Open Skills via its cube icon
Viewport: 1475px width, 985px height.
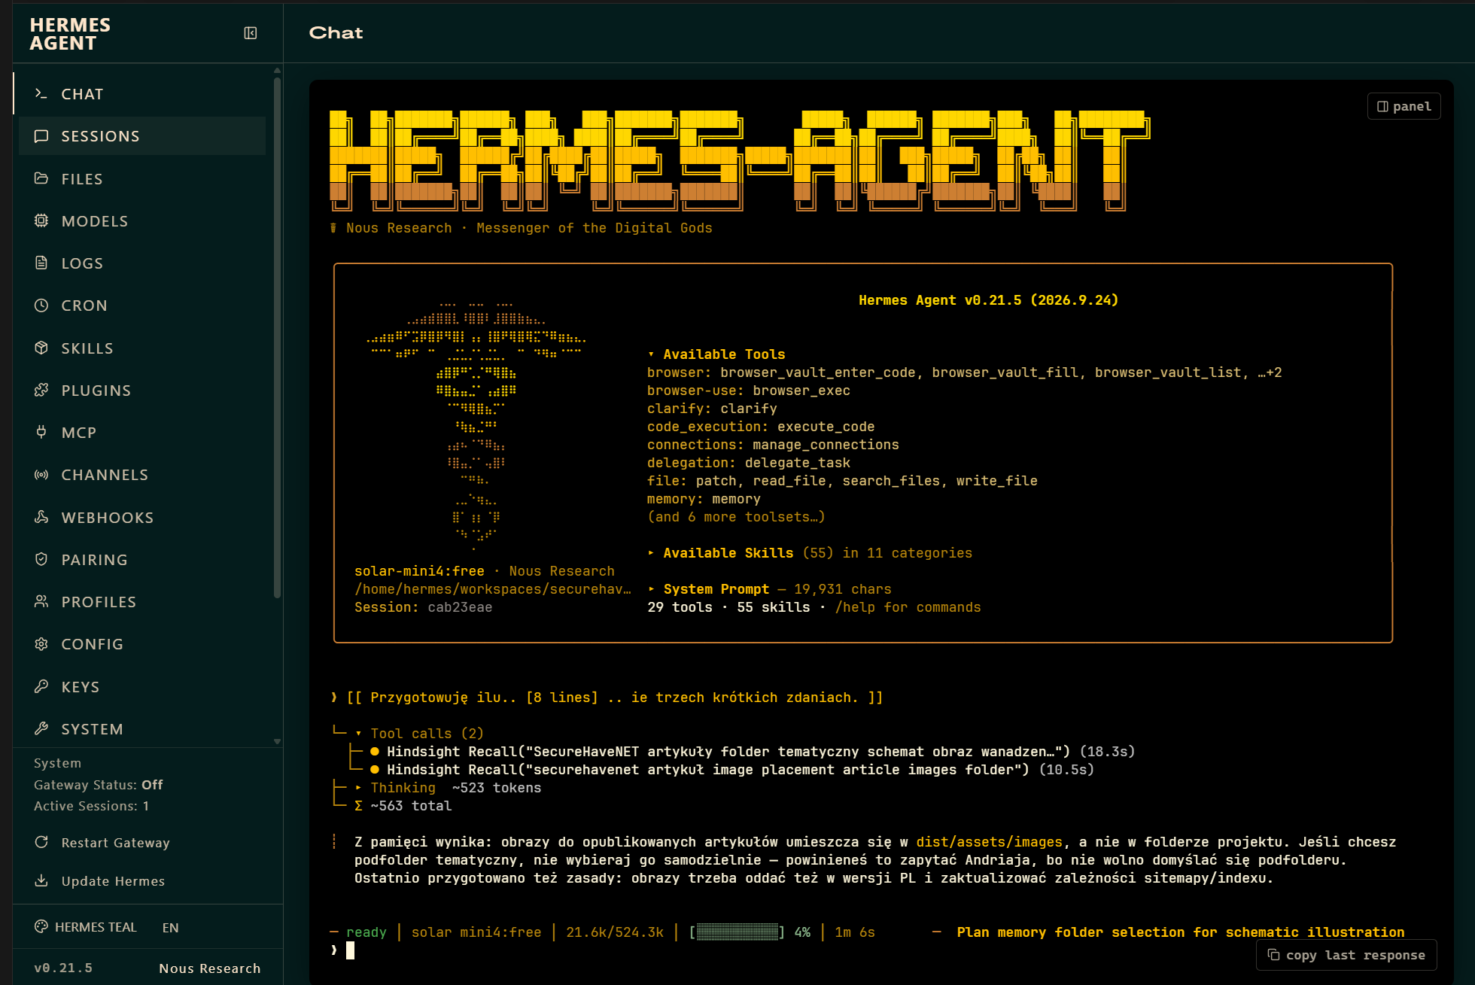(41, 348)
